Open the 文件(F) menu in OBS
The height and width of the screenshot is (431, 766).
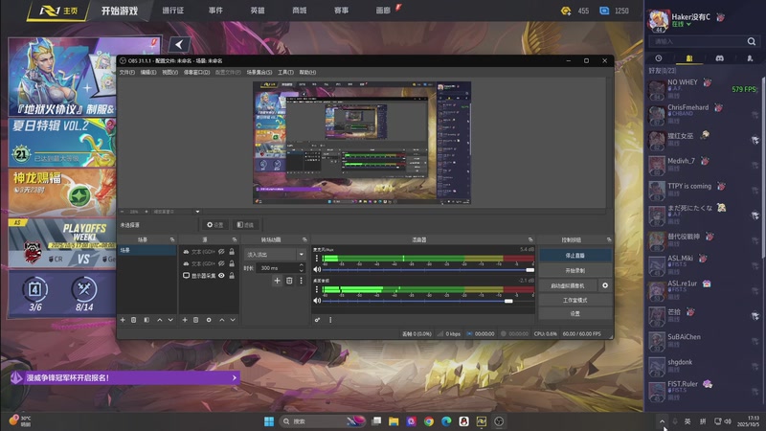[126, 72]
